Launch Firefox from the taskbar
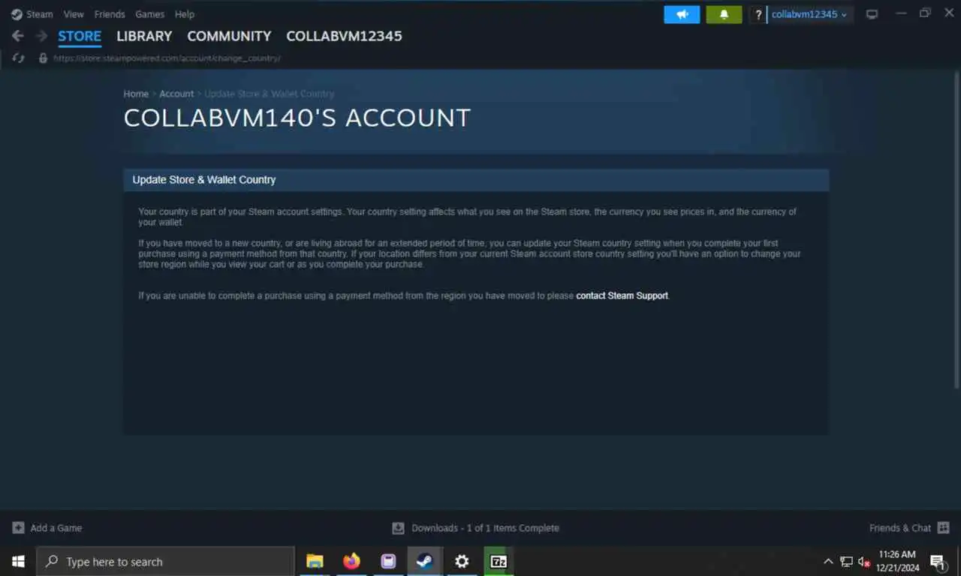 tap(351, 561)
